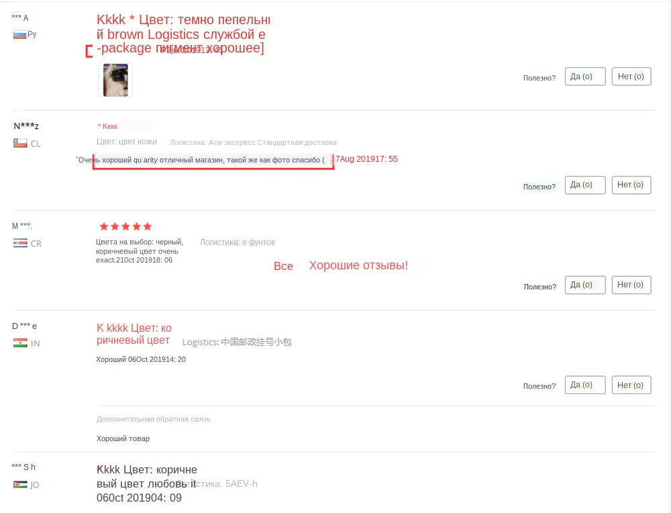Click the Jordan flag icon beside JO
The image size is (671, 513).
tap(20, 484)
